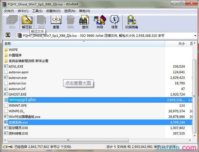Click the Find (查找) binoculars icon
This screenshot has height=152, width=199.
84,20
